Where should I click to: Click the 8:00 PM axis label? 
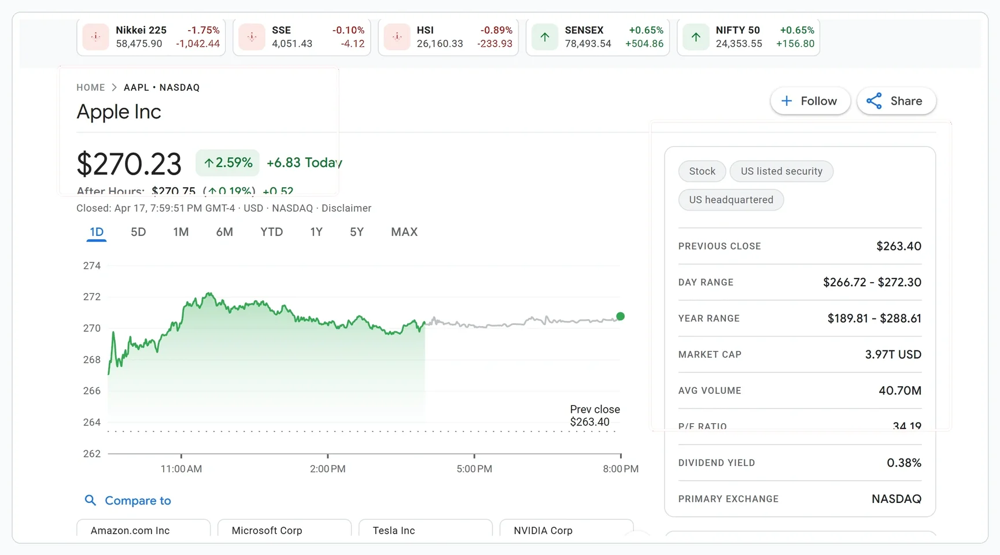pyautogui.click(x=621, y=469)
